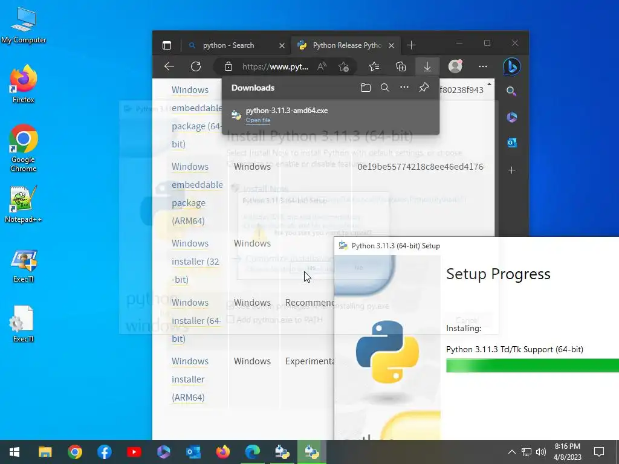Image resolution: width=619 pixels, height=464 pixels.
Task: Add this page to favorites
Action: tap(343, 66)
